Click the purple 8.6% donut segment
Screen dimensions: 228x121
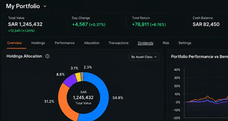pos(70,81)
